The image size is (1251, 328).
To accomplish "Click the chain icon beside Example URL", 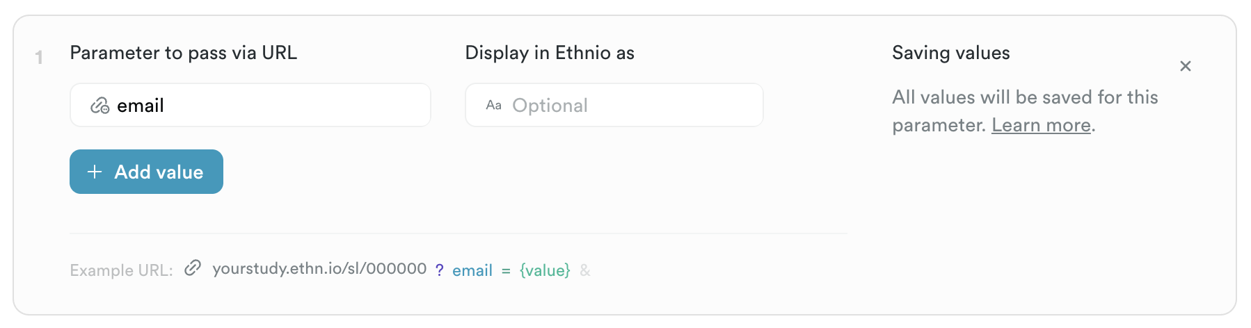I will coord(193,268).
